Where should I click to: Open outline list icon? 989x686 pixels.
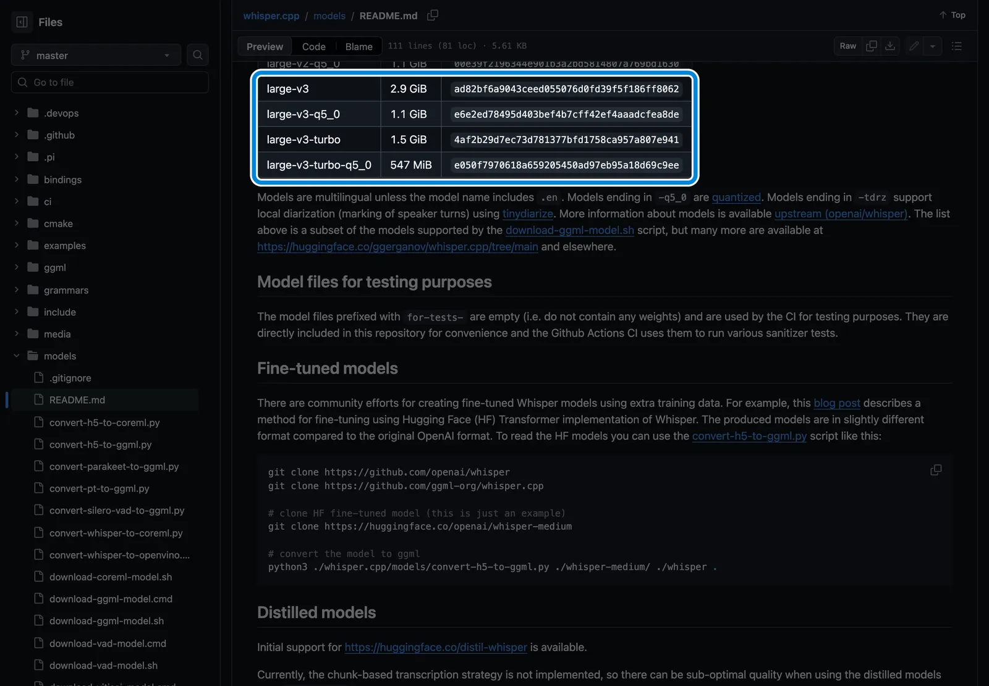point(956,46)
